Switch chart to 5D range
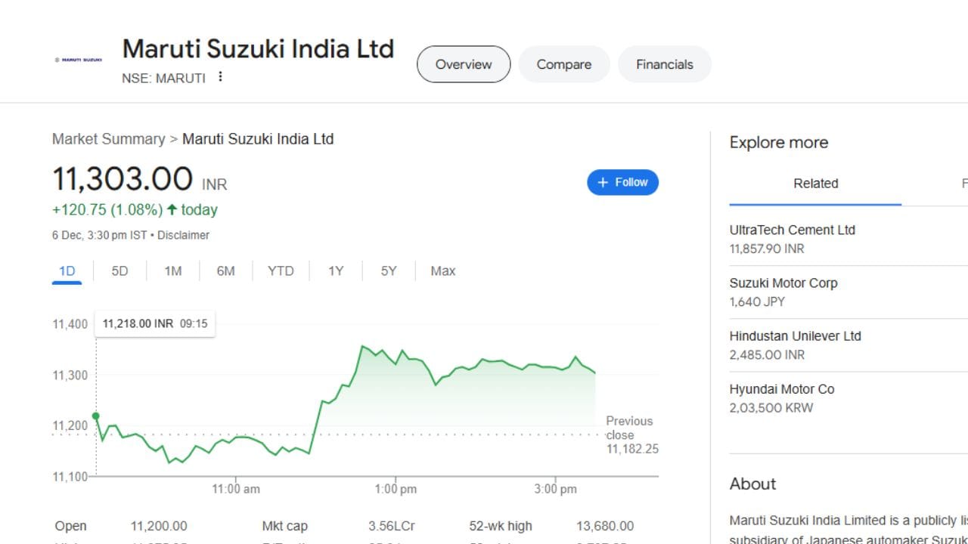This screenshot has height=544, width=968. pyautogui.click(x=119, y=271)
